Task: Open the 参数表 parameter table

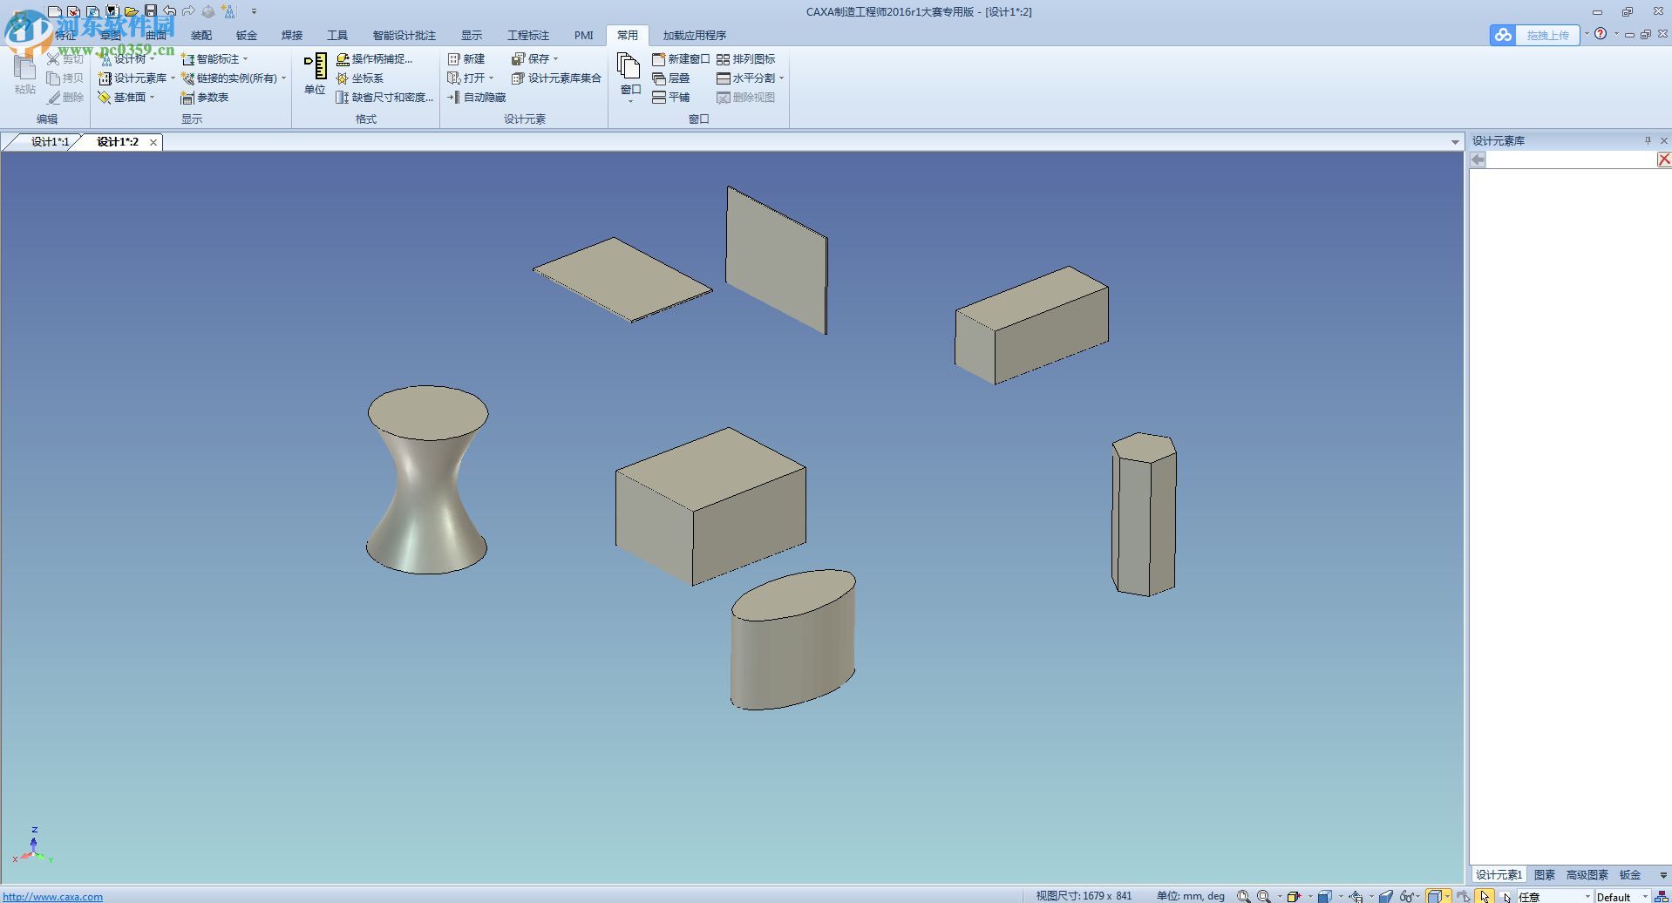Action: coord(205,98)
